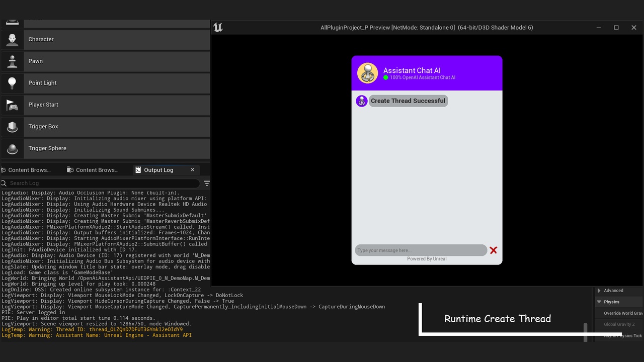
Task: Click the Output Log tab icon
Action: pyautogui.click(x=138, y=170)
